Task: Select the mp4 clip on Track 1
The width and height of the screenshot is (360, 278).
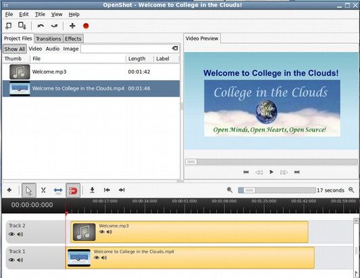Action: (190, 258)
